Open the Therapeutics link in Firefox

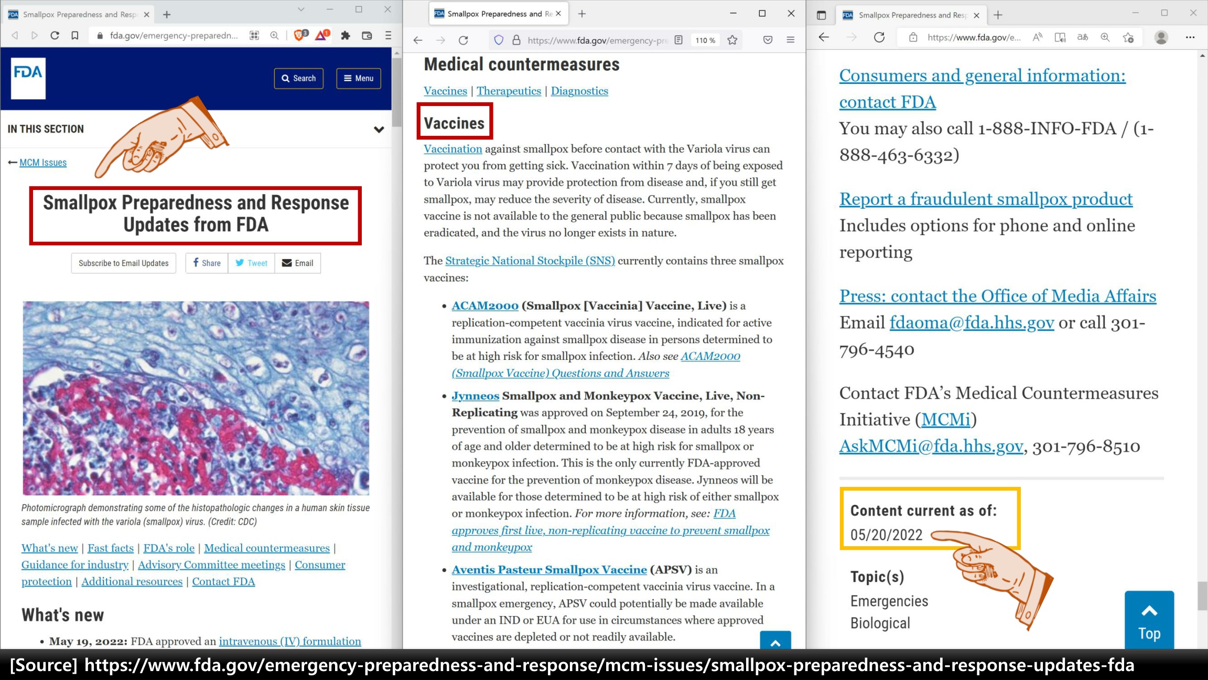(509, 91)
